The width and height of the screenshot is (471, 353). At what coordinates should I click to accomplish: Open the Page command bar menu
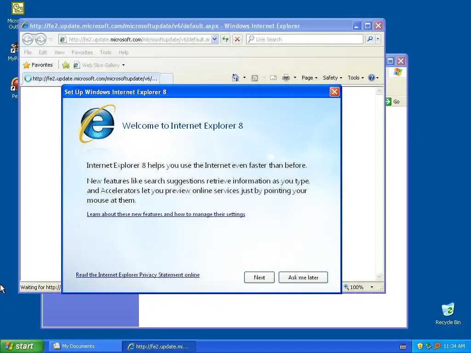(x=309, y=78)
